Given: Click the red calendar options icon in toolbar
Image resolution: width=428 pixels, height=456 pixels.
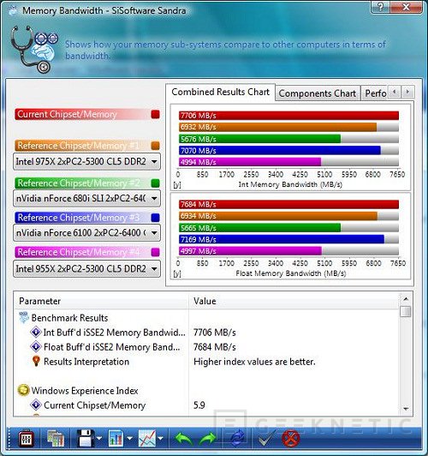Looking at the screenshot, I should coord(27,439).
